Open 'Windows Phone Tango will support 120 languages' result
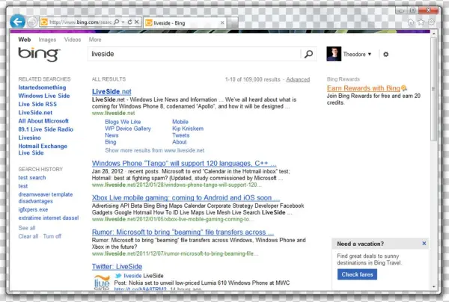The image size is (449, 302). 184,164
